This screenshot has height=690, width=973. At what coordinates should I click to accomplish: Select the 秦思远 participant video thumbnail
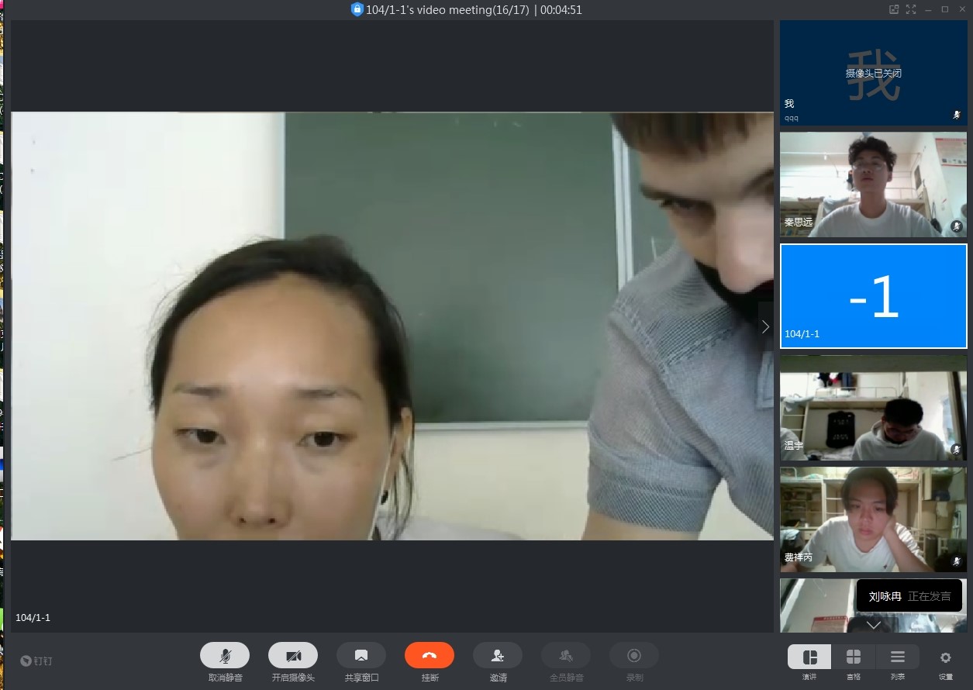pos(873,185)
